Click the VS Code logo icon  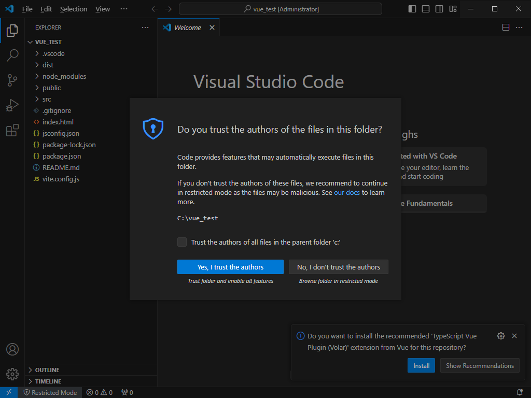9,9
